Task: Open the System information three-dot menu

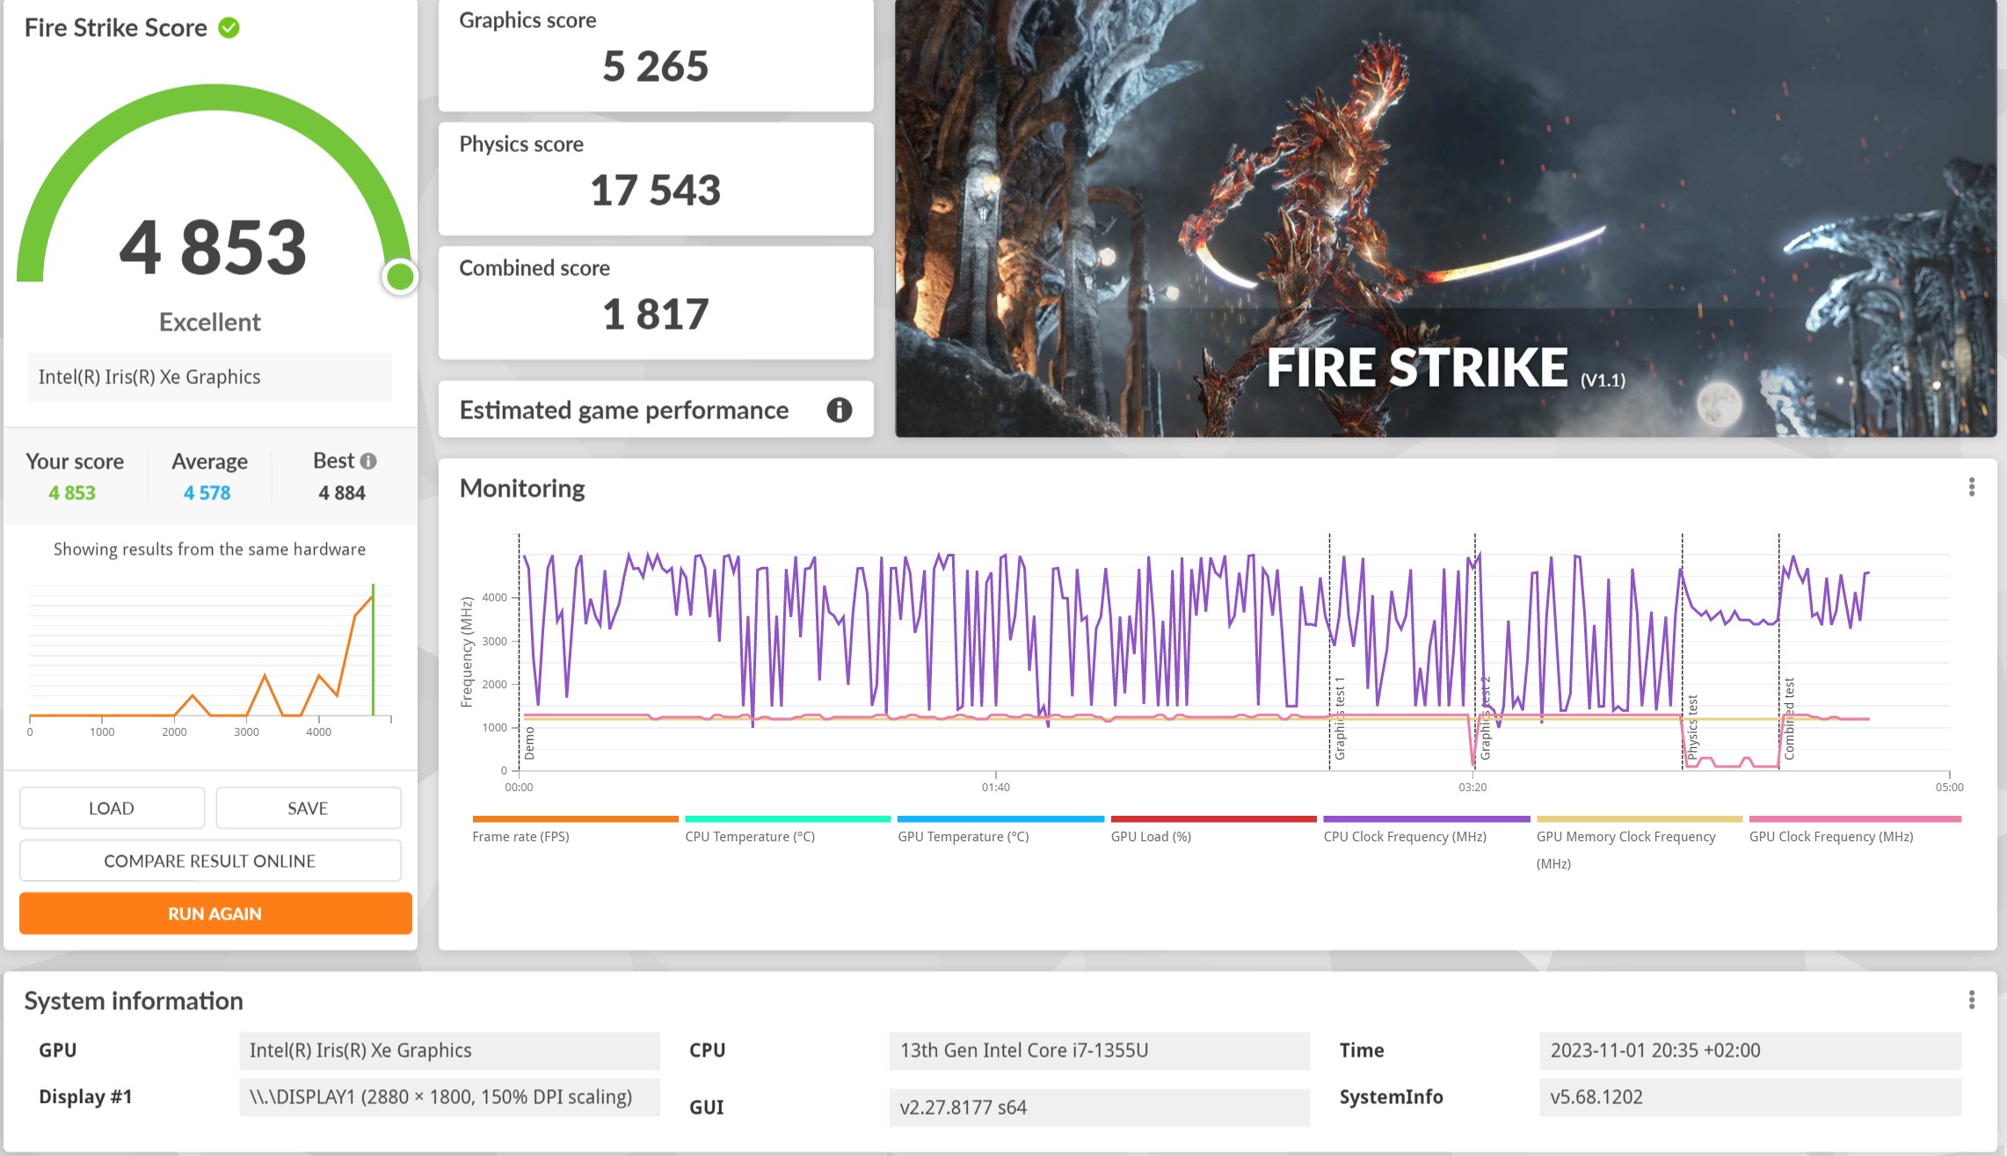Action: click(x=1971, y=1000)
